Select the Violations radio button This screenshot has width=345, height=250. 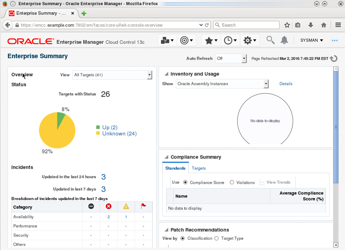[x=232, y=182]
